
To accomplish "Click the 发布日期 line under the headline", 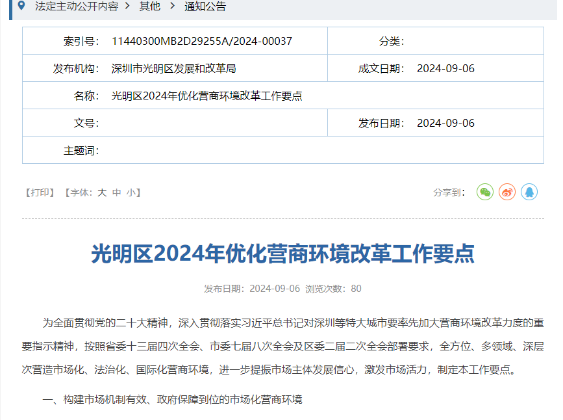I will [x=252, y=289].
